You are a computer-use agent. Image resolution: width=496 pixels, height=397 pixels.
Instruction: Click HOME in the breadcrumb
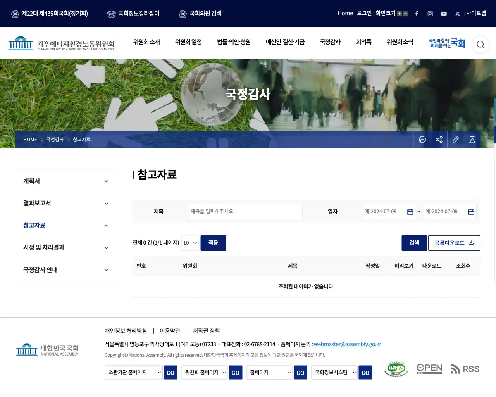click(30, 140)
